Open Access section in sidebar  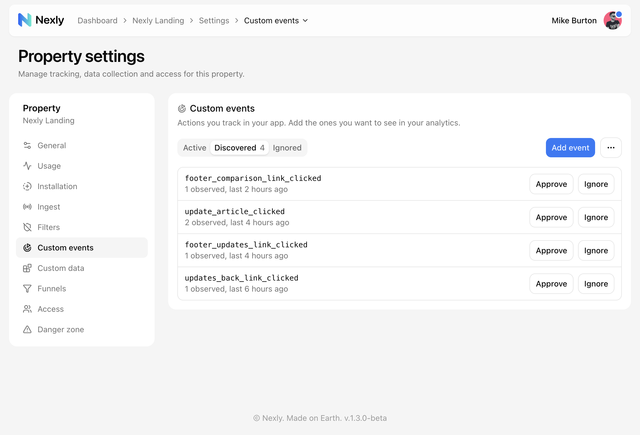point(82,309)
